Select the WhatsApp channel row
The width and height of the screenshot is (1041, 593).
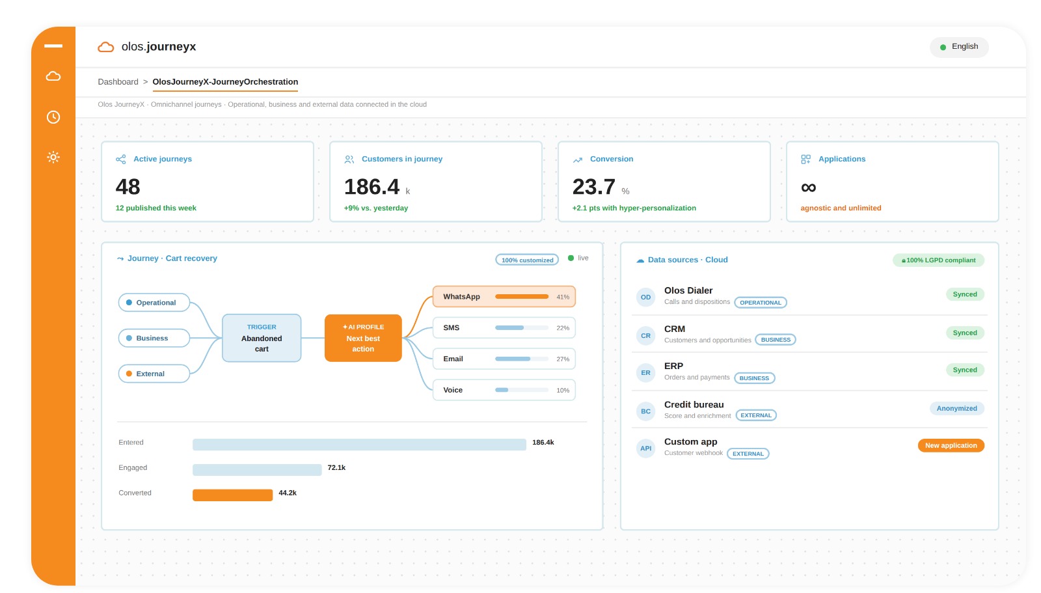coord(504,297)
